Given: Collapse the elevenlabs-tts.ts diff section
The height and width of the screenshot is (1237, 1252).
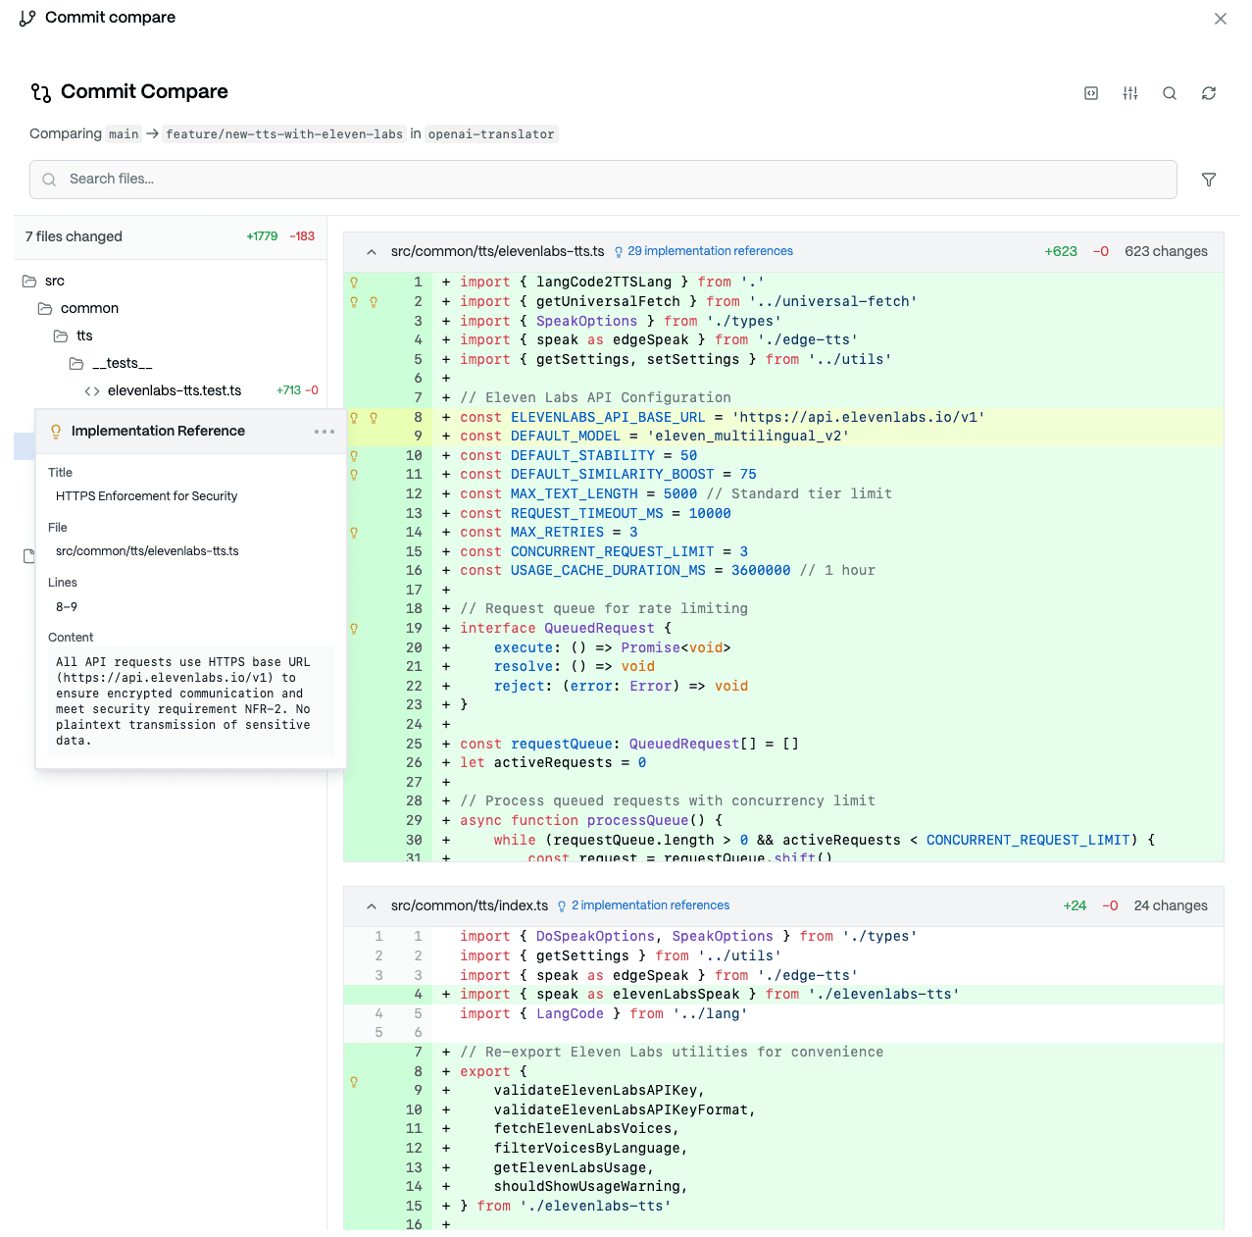Looking at the screenshot, I should [x=372, y=252].
